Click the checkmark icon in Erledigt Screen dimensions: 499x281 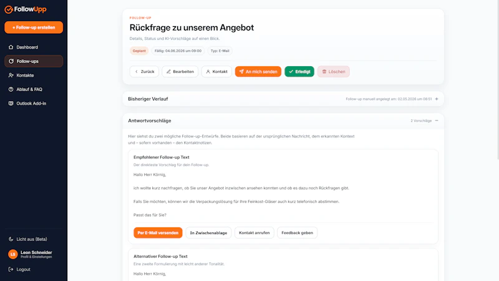pyautogui.click(x=291, y=72)
